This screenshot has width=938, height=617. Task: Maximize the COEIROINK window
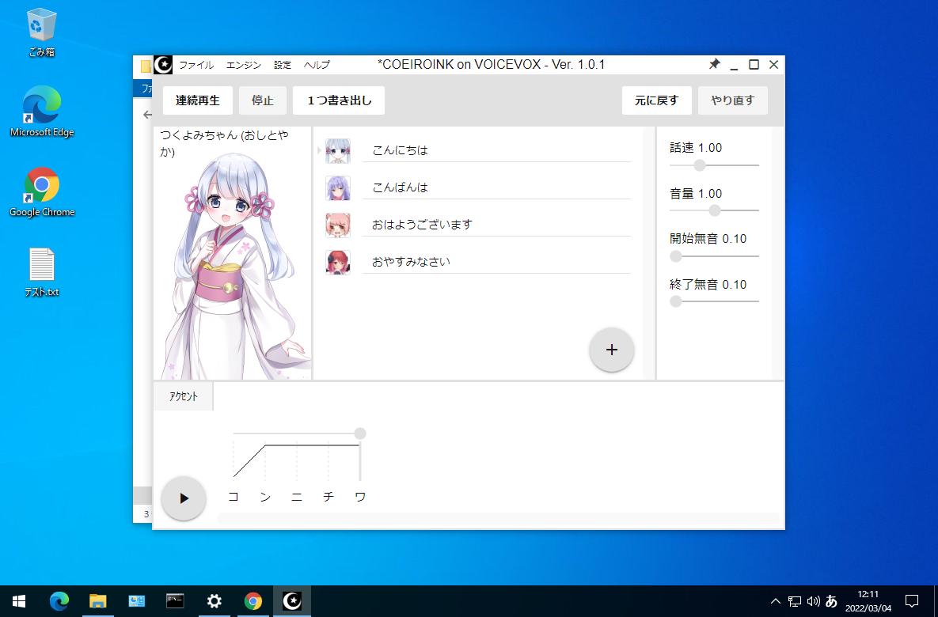click(754, 65)
